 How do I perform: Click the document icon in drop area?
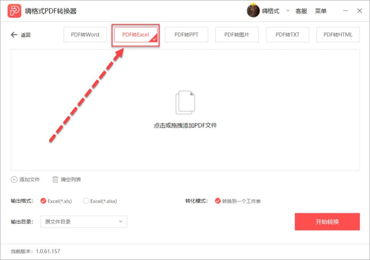(185, 103)
